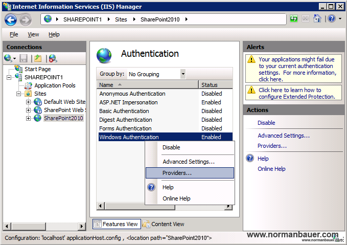Collapse the Sites tree node

(x=18, y=94)
